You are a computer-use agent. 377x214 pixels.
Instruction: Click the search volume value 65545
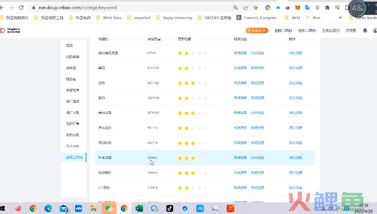[x=151, y=53]
